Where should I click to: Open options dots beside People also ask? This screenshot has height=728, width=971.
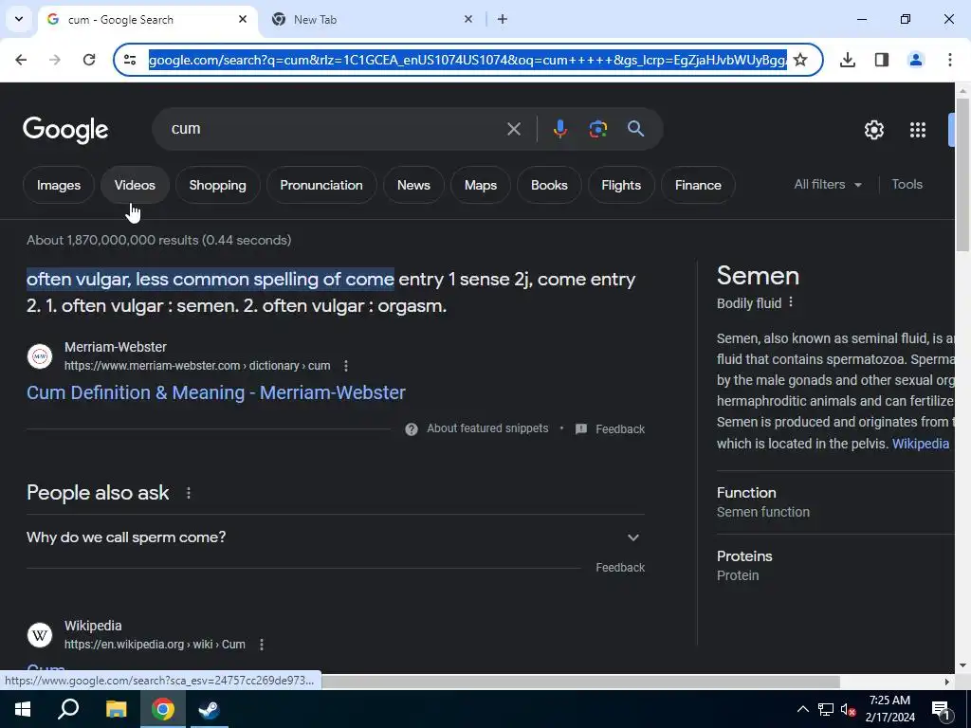pos(189,493)
